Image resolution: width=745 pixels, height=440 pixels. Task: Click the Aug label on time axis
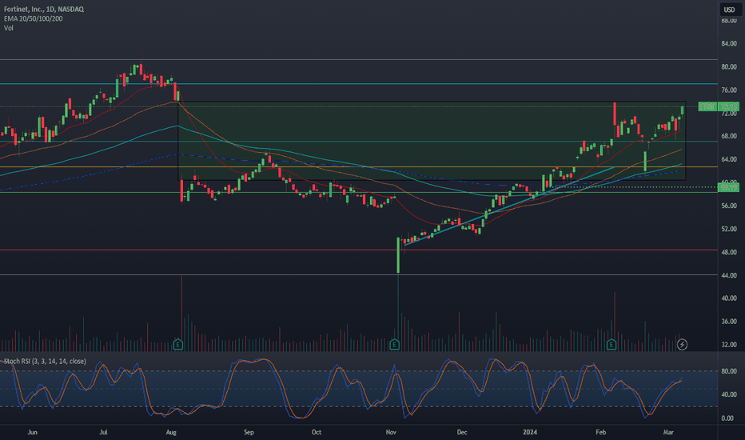click(x=171, y=432)
